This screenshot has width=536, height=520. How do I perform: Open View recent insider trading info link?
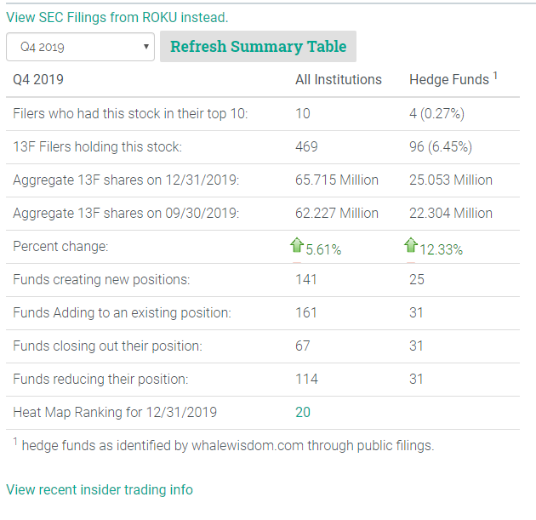click(100, 489)
